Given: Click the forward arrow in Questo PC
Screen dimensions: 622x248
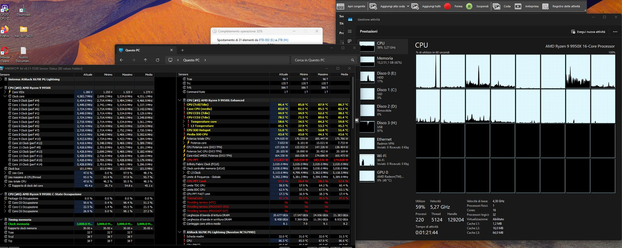Looking at the screenshot, I should tap(133, 60).
